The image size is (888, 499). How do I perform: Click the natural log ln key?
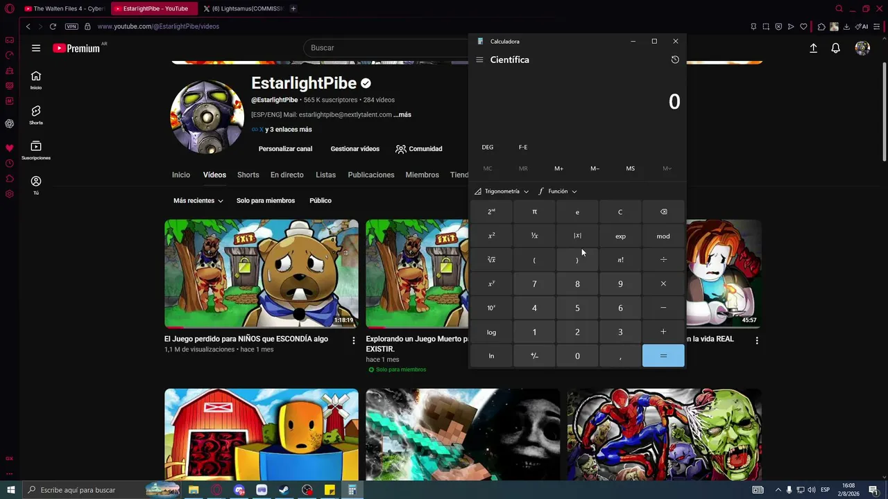click(x=491, y=356)
